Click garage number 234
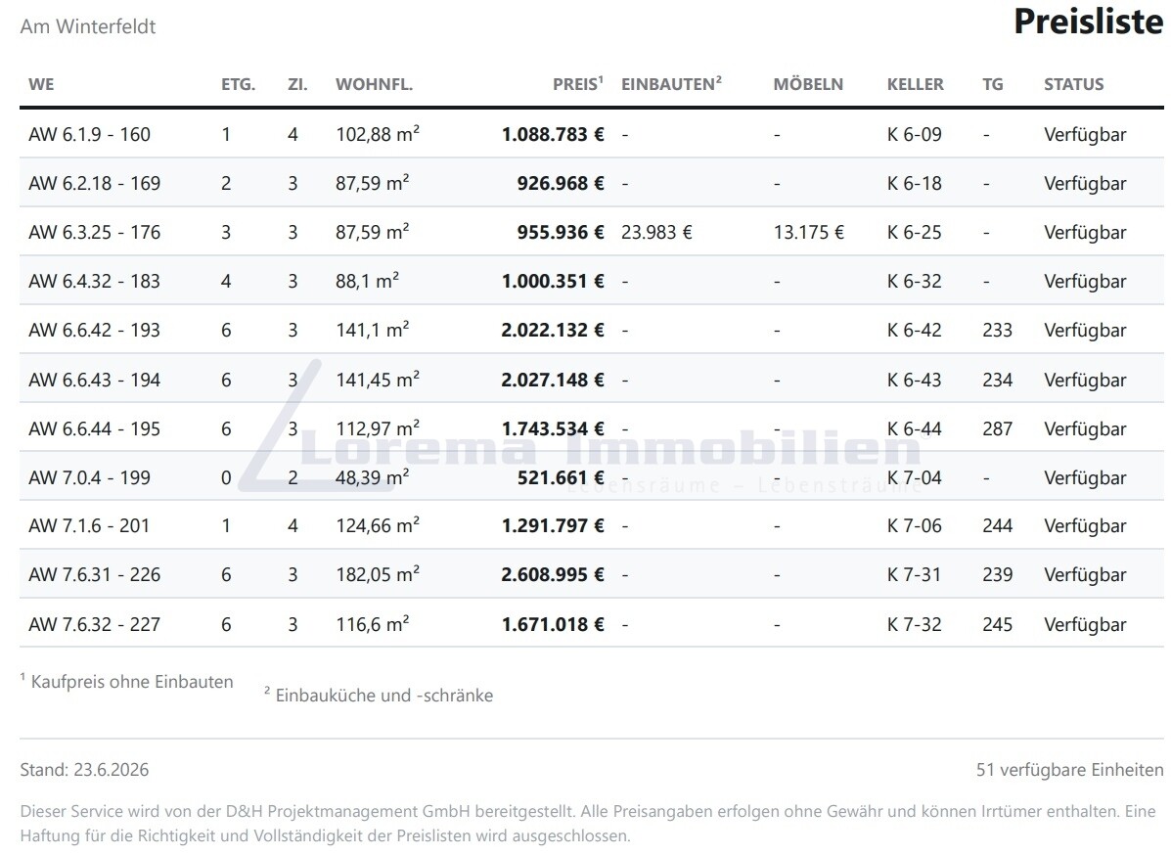1171x855 pixels. pos(997,381)
